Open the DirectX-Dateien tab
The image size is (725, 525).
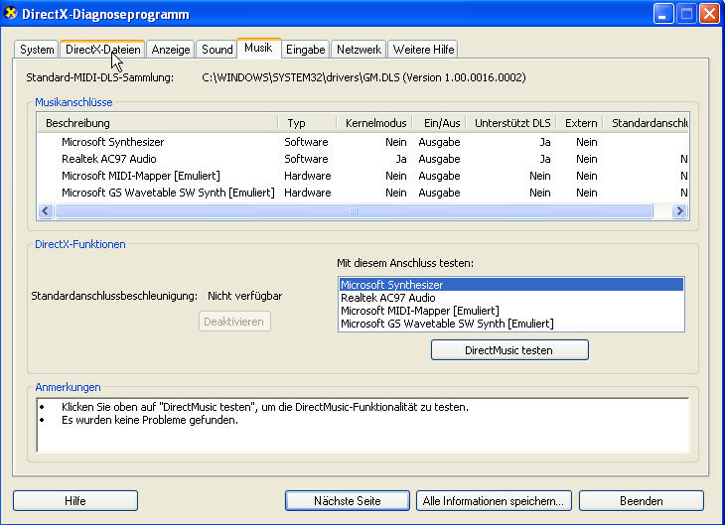[x=102, y=49]
